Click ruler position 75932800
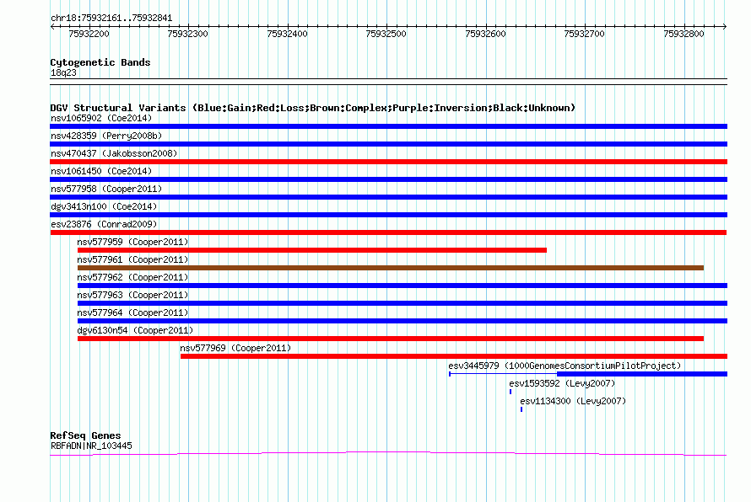 [x=684, y=34]
